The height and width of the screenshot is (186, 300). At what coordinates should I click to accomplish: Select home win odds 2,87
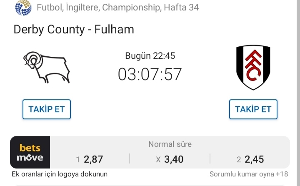(90, 159)
